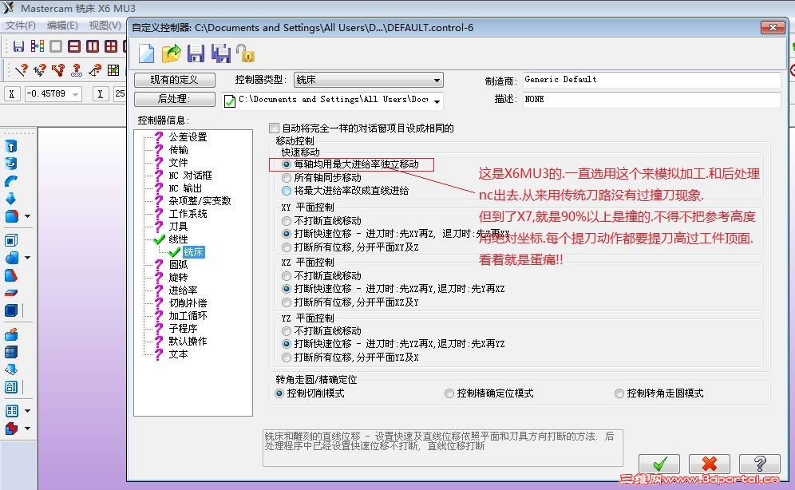The image size is (795, 490).
Task: Select 圆弧 in the controller tree
Action: point(179,264)
